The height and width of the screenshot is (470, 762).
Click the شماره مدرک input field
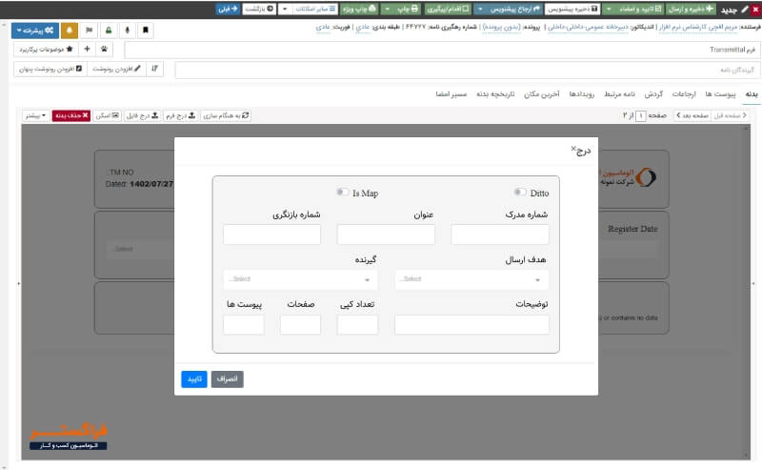click(500, 235)
